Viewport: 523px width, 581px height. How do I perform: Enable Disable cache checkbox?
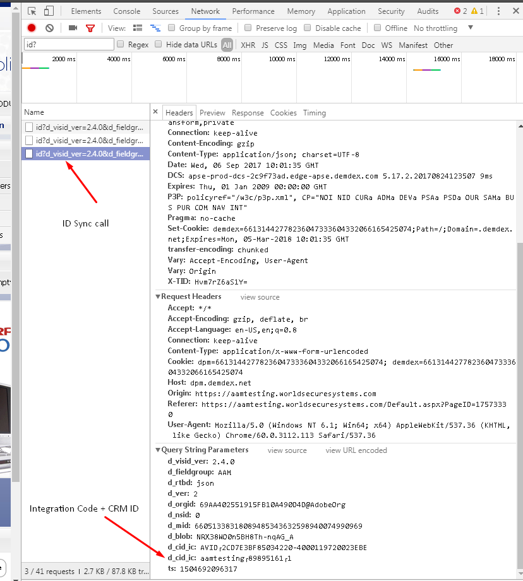click(307, 28)
